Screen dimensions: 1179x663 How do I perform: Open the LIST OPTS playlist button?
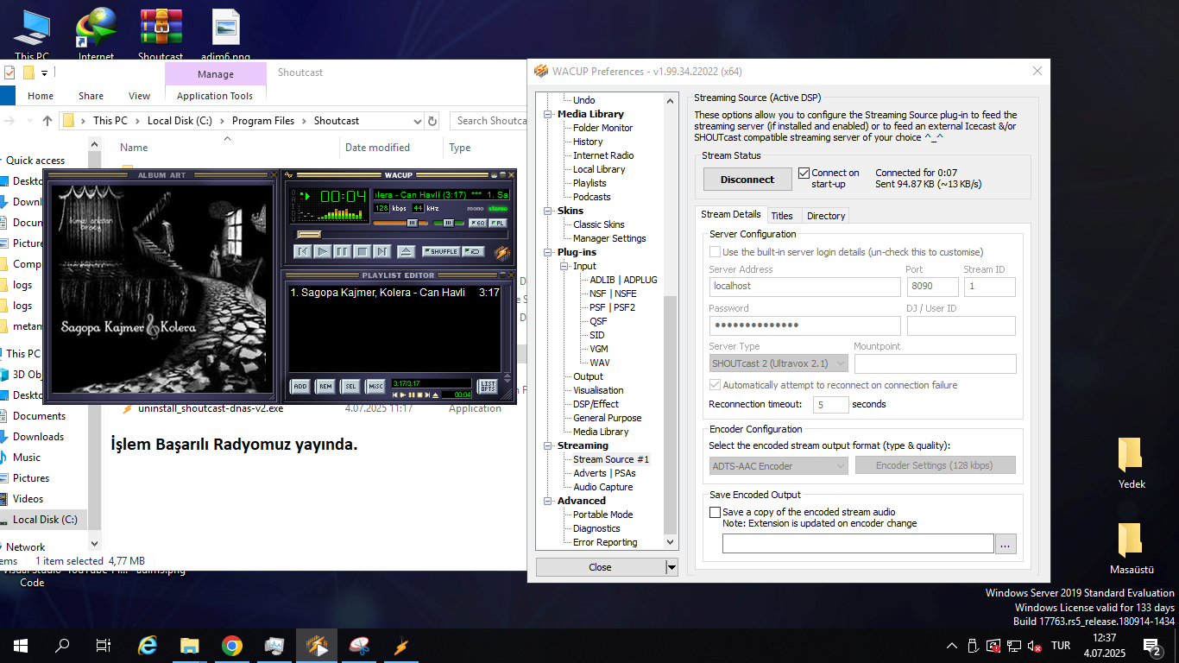(x=489, y=387)
